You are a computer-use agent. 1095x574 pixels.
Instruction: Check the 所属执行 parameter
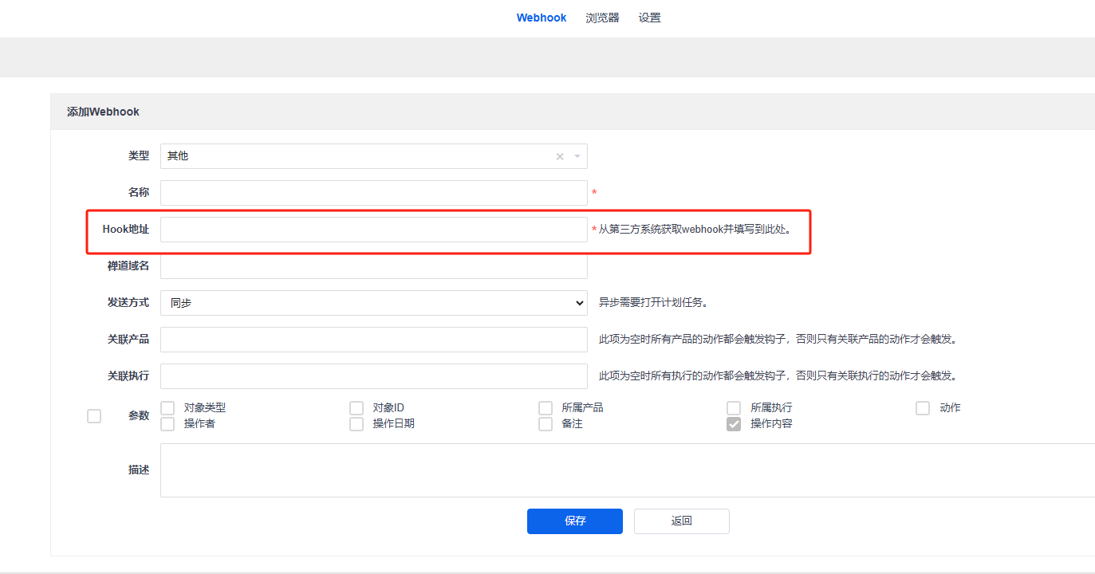(733, 407)
